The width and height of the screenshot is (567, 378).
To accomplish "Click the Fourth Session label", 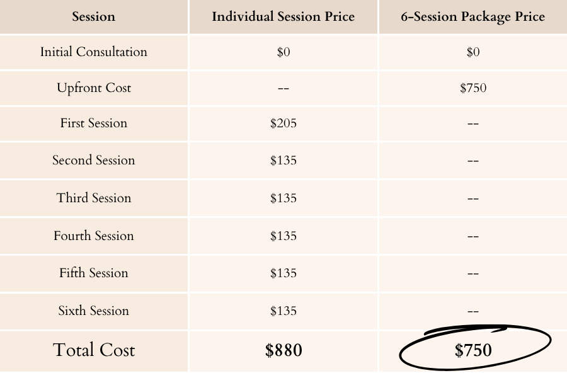I will [x=94, y=236].
